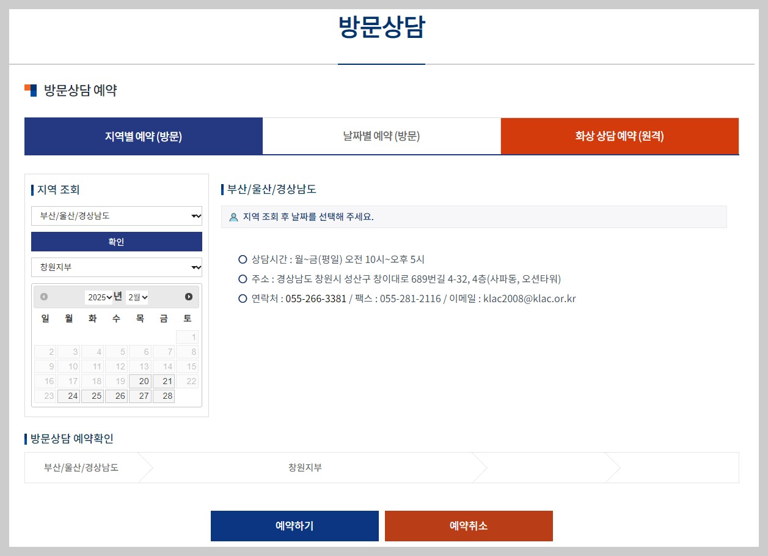Click the 지역 조회 heading
Viewport: 768px width, 556px height.
[59, 190]
